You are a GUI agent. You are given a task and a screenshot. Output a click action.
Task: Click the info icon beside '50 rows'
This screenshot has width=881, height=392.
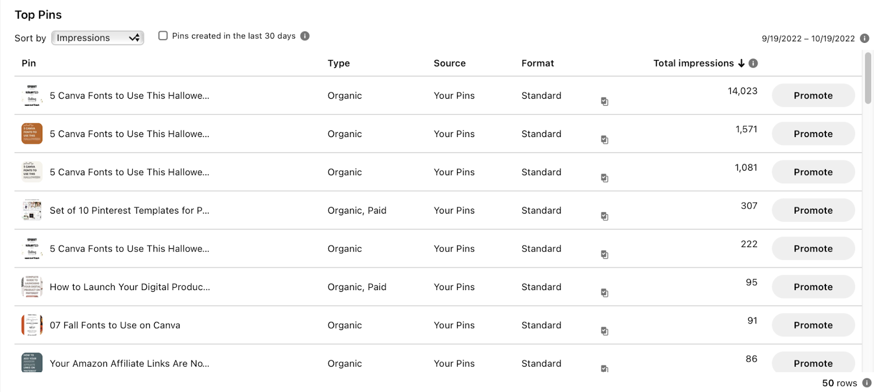[867, 383]
